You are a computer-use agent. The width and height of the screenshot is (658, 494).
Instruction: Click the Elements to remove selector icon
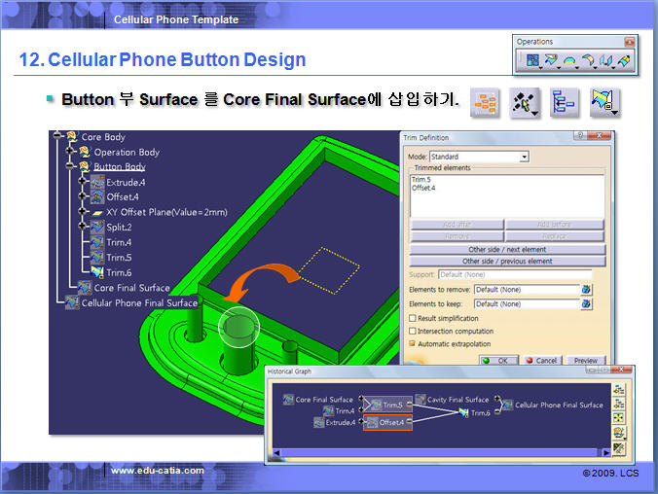pos(586,290)
